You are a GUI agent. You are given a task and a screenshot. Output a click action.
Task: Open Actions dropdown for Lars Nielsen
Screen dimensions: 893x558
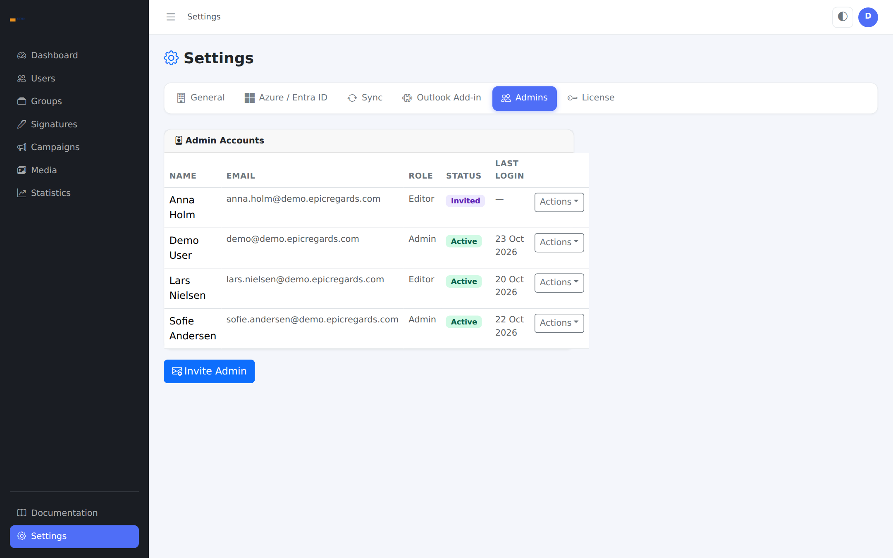[x=559, y=283]
